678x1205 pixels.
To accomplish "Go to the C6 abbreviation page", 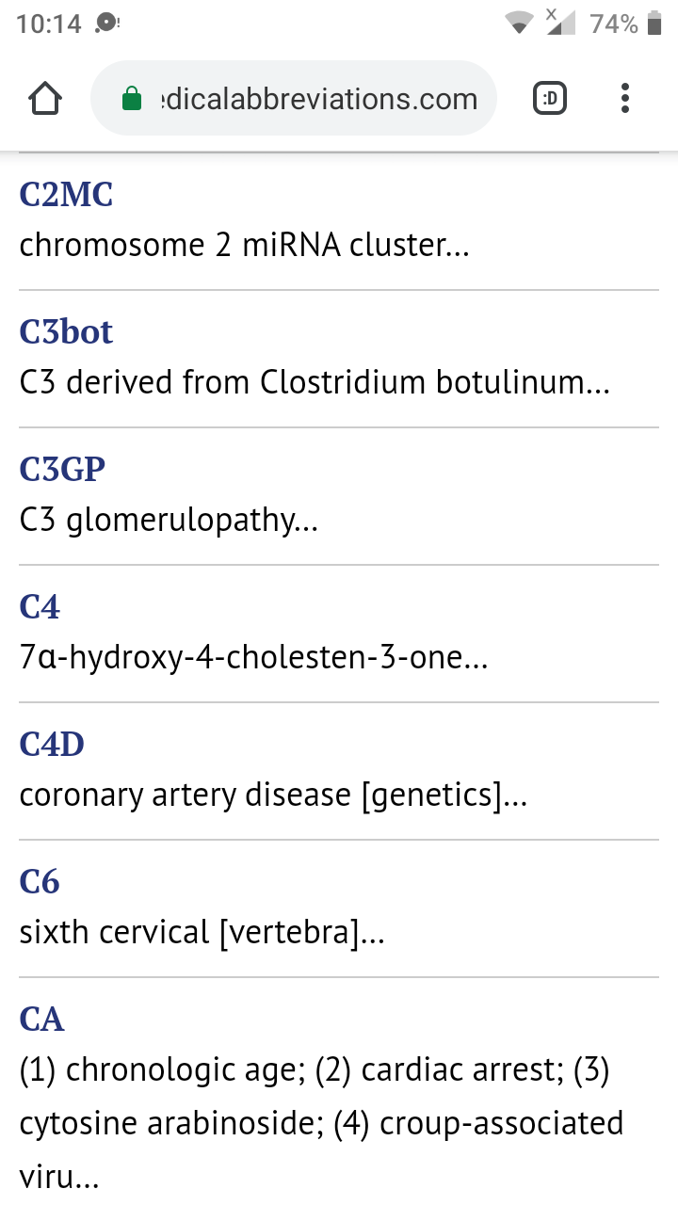I will (x=40, y=882).
